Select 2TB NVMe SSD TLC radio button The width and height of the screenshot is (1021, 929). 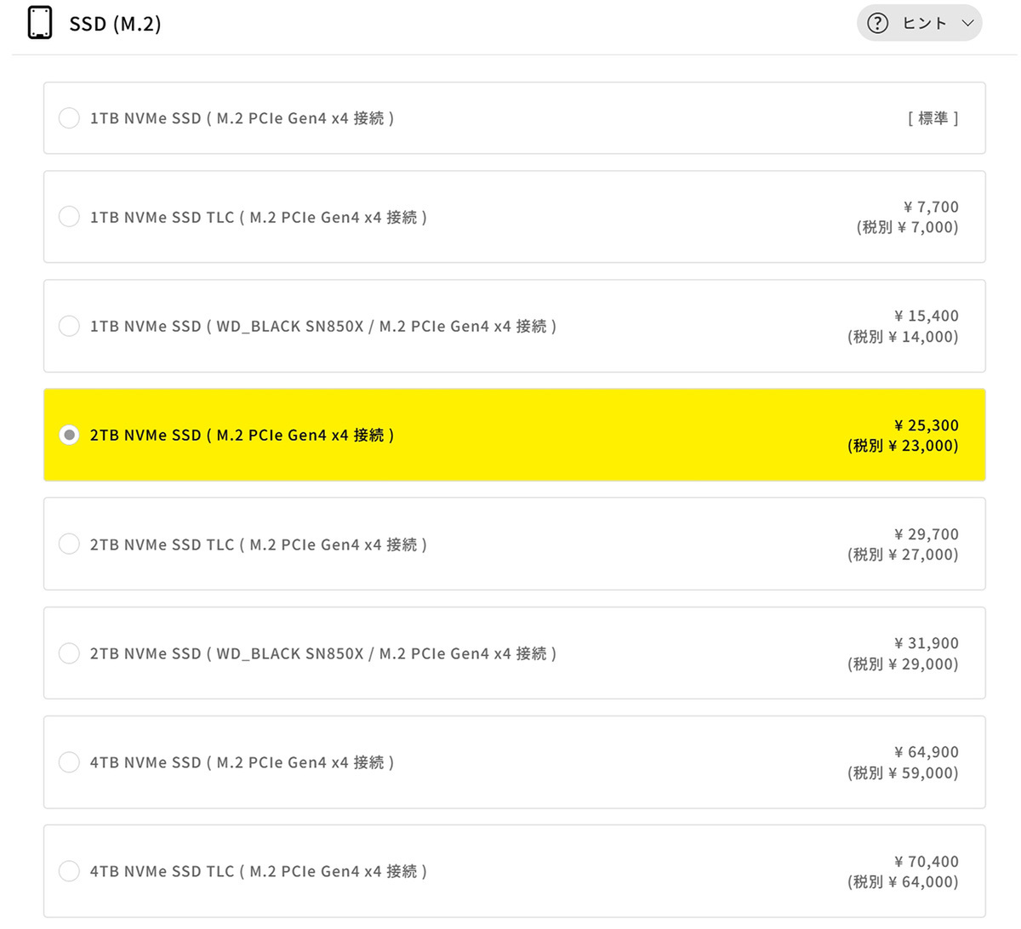pyautogui.click(x=69, y=544)
